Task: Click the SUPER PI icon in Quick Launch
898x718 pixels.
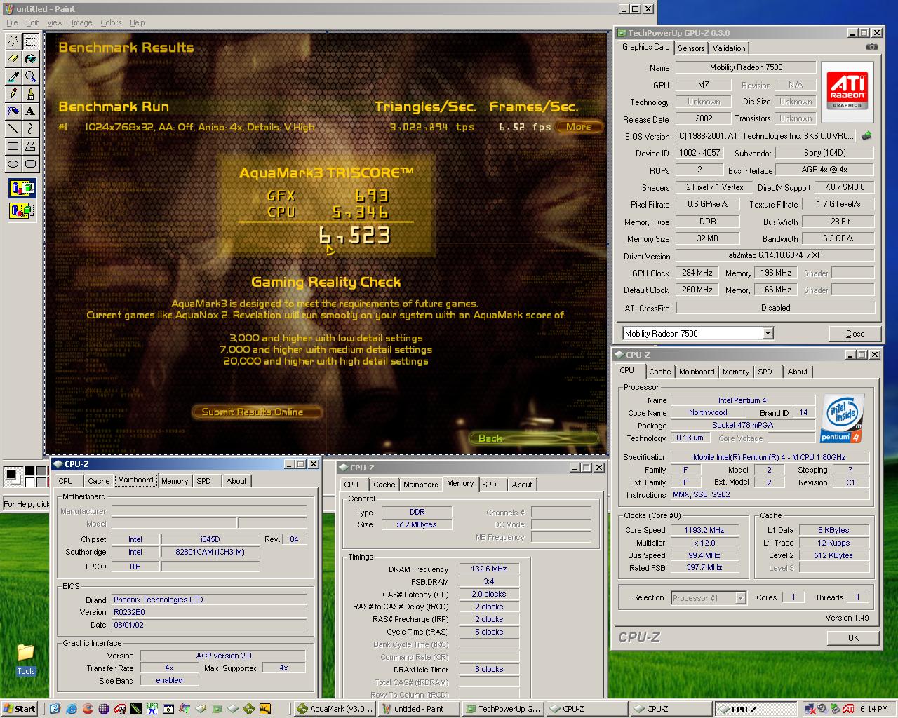Action: click(152, 709)
